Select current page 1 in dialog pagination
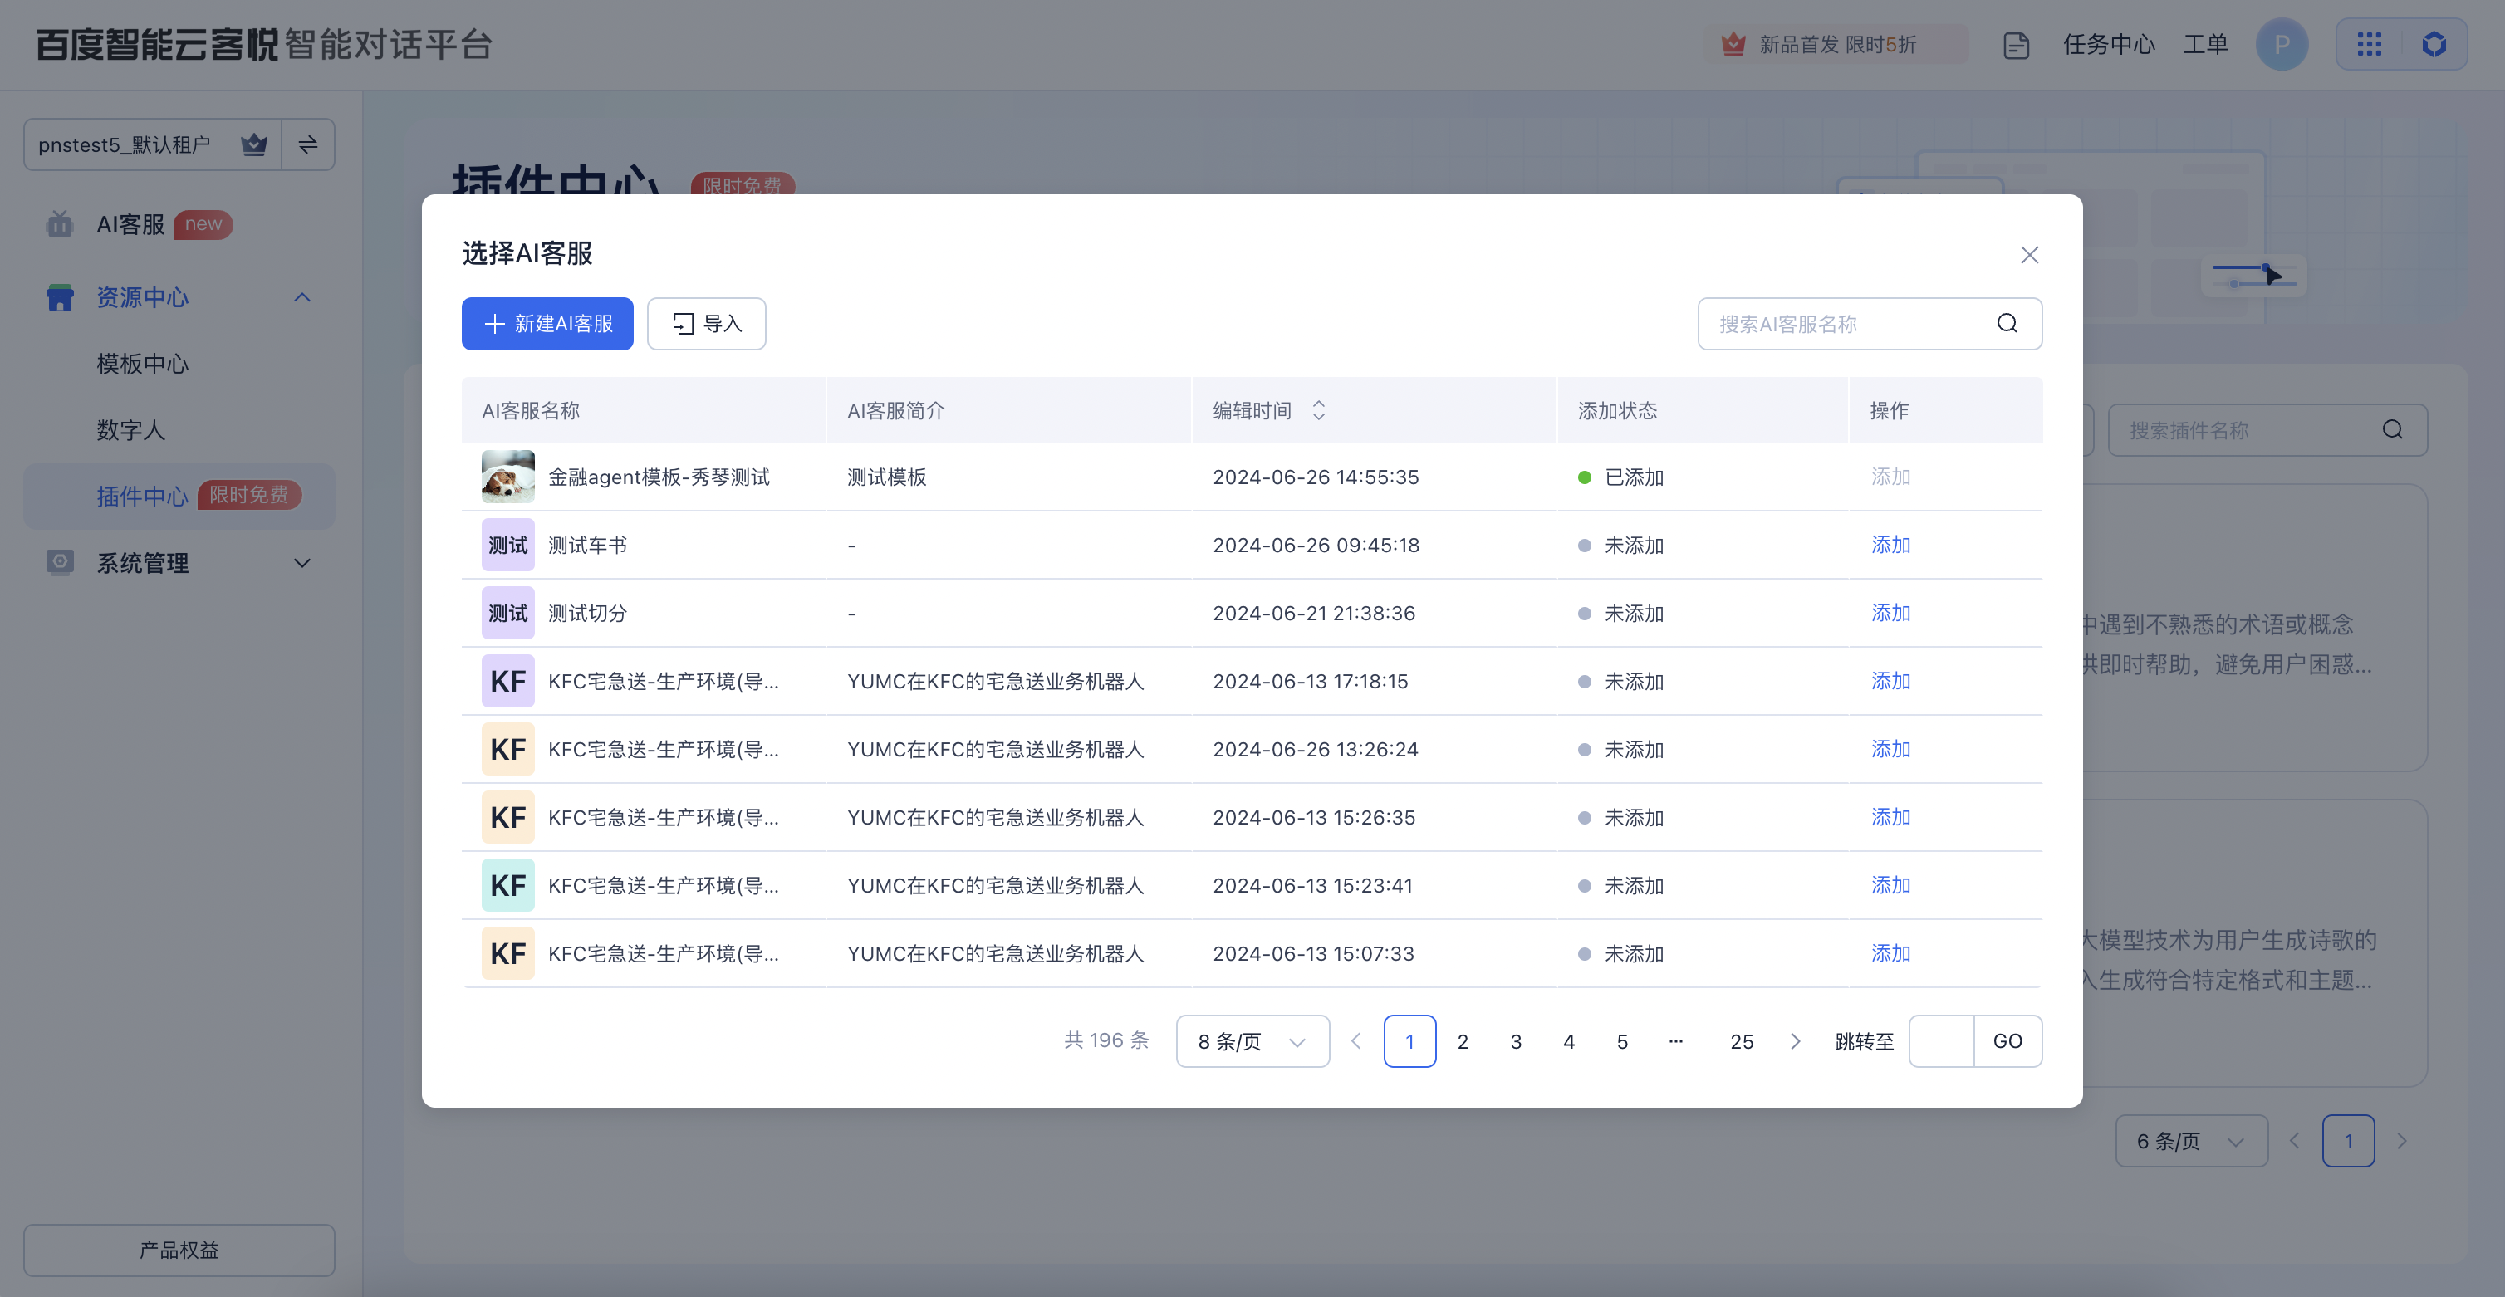The width and height of the screenshot is (2505, 1297). tap(1409, 1041)
